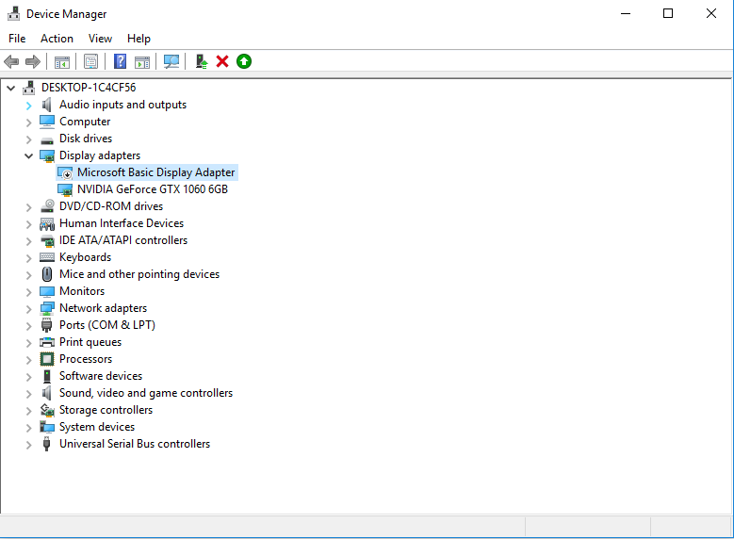Image resolution: width=734 pixels, height=539 pixels.
Task: Select the Software devices label
Action: click(101, 376)
